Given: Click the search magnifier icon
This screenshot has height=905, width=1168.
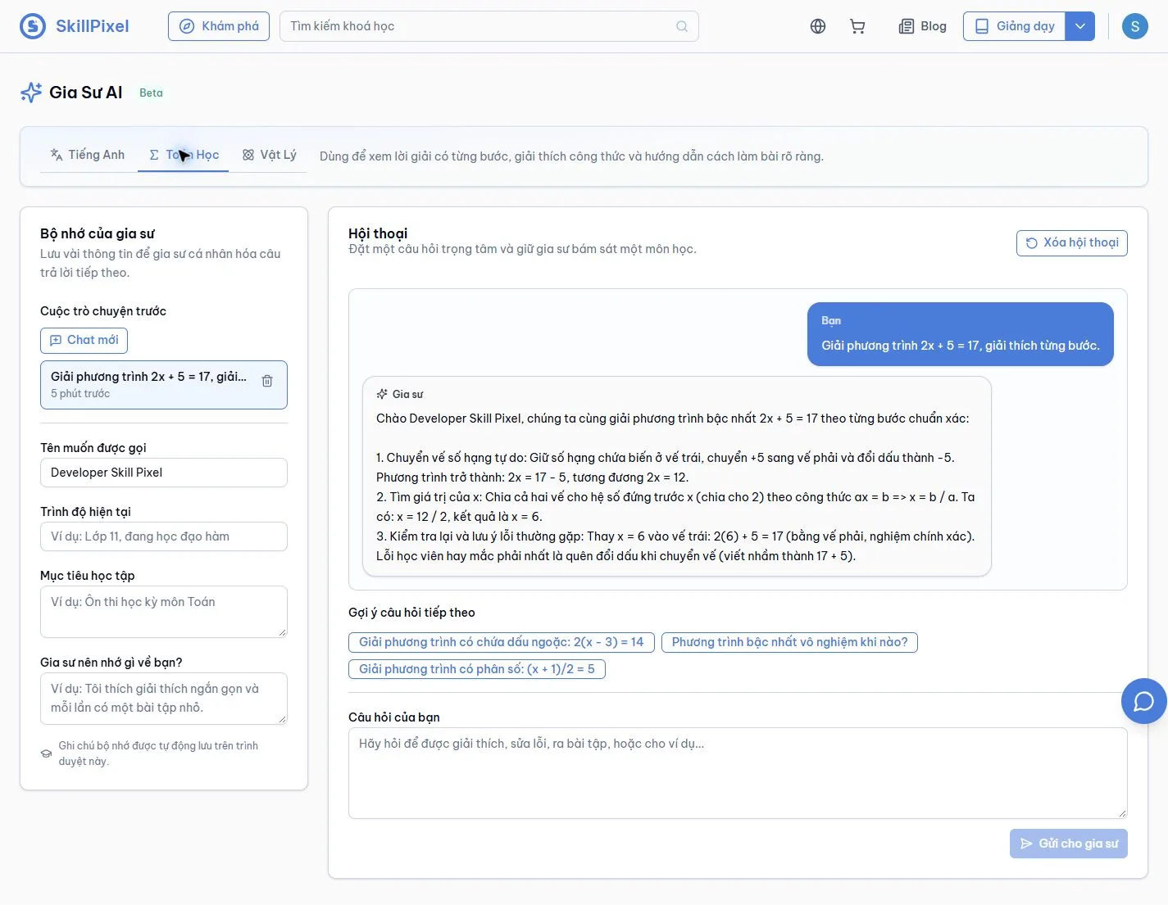Looking at the screenshot, I should [x=682, y=26].
